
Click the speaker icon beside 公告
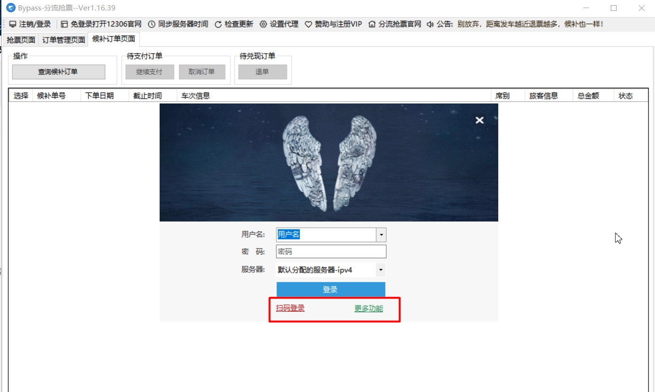[430, 24]
